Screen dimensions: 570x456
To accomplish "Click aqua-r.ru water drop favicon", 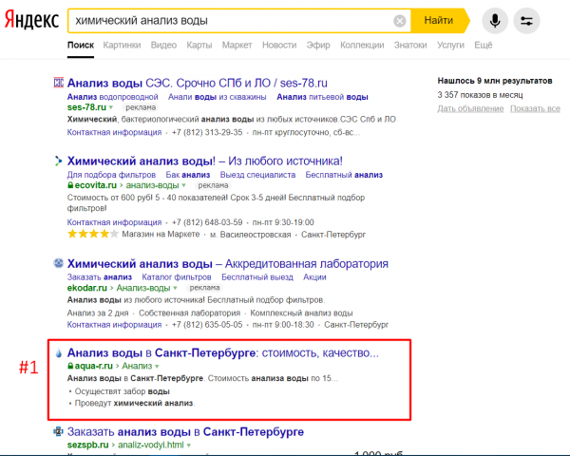I will tap(59, 352).
